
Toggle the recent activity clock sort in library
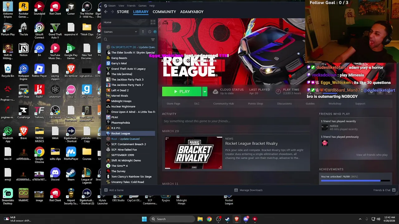150,31
